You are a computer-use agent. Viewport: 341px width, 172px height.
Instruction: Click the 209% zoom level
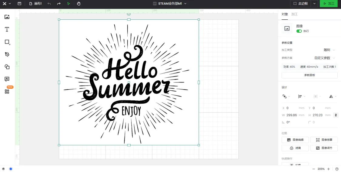point(321,169)
